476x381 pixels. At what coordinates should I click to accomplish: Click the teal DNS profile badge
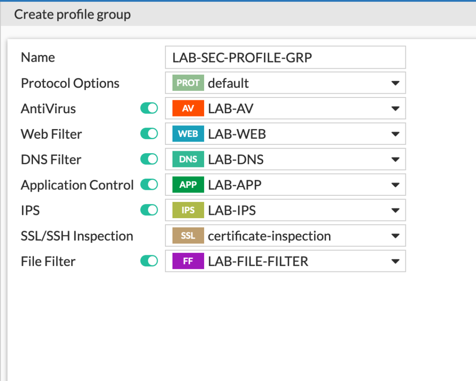[188, 159]
